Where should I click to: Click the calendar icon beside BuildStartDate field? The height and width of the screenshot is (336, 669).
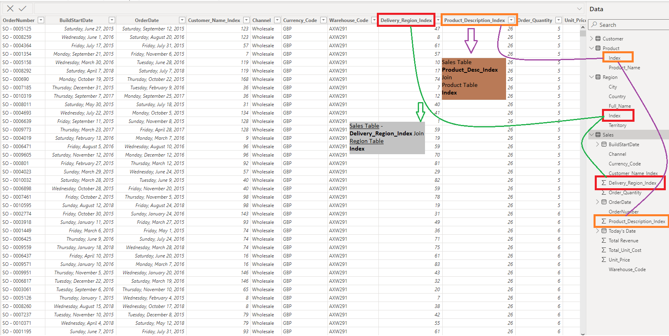(604, 145)
